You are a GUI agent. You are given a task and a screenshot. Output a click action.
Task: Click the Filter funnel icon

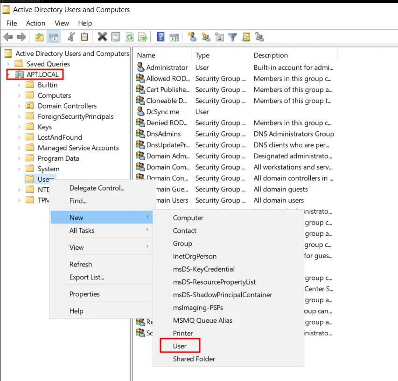tap(232, 37)
